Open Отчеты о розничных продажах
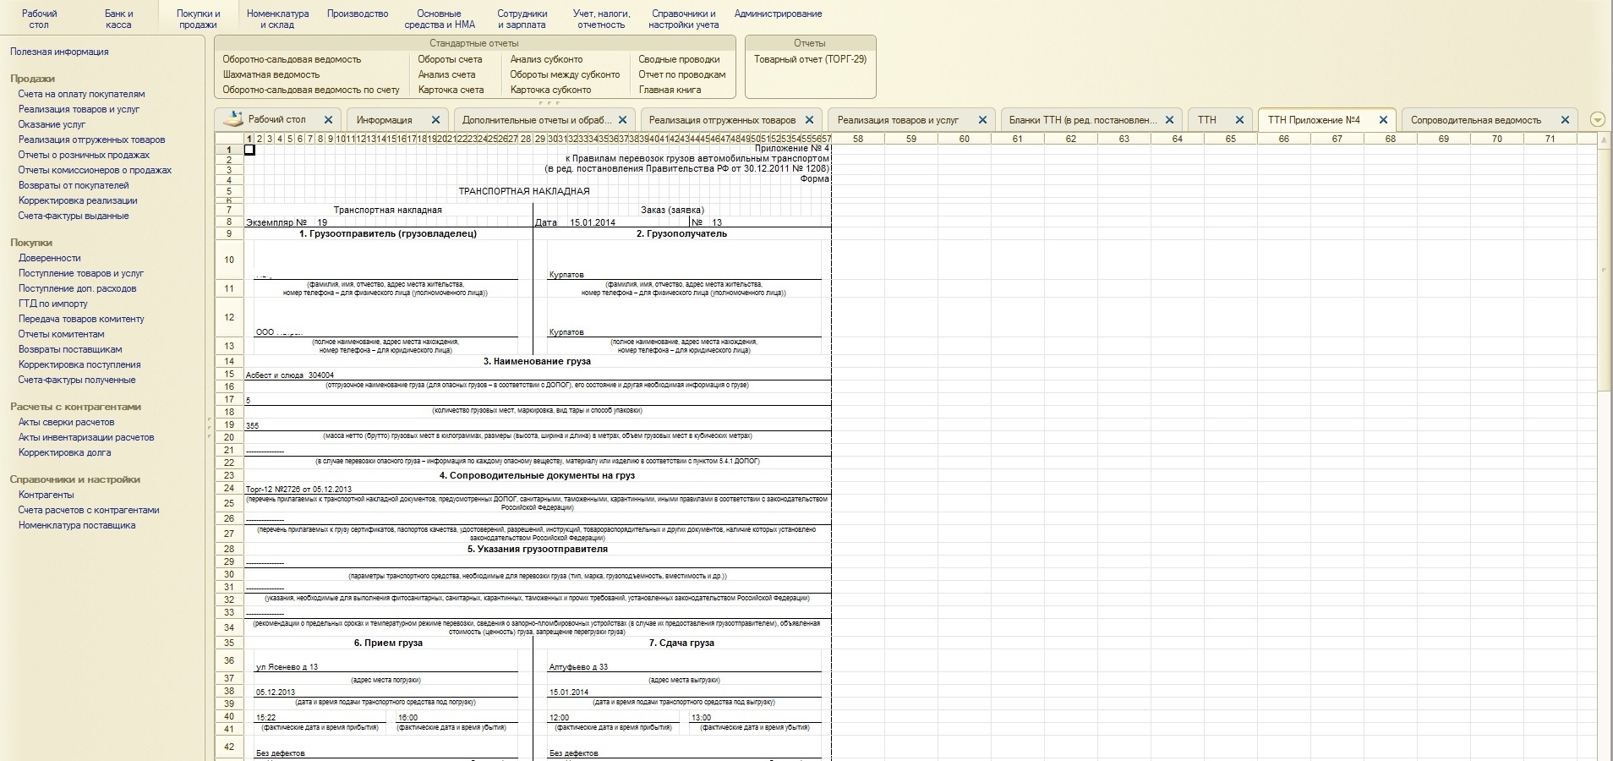 coord(84,155)
